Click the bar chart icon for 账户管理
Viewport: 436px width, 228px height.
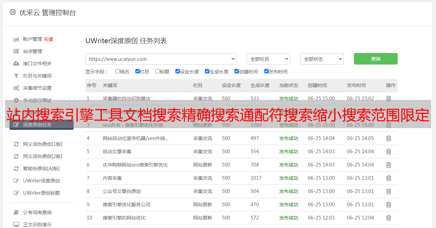[x=16, y=39]
